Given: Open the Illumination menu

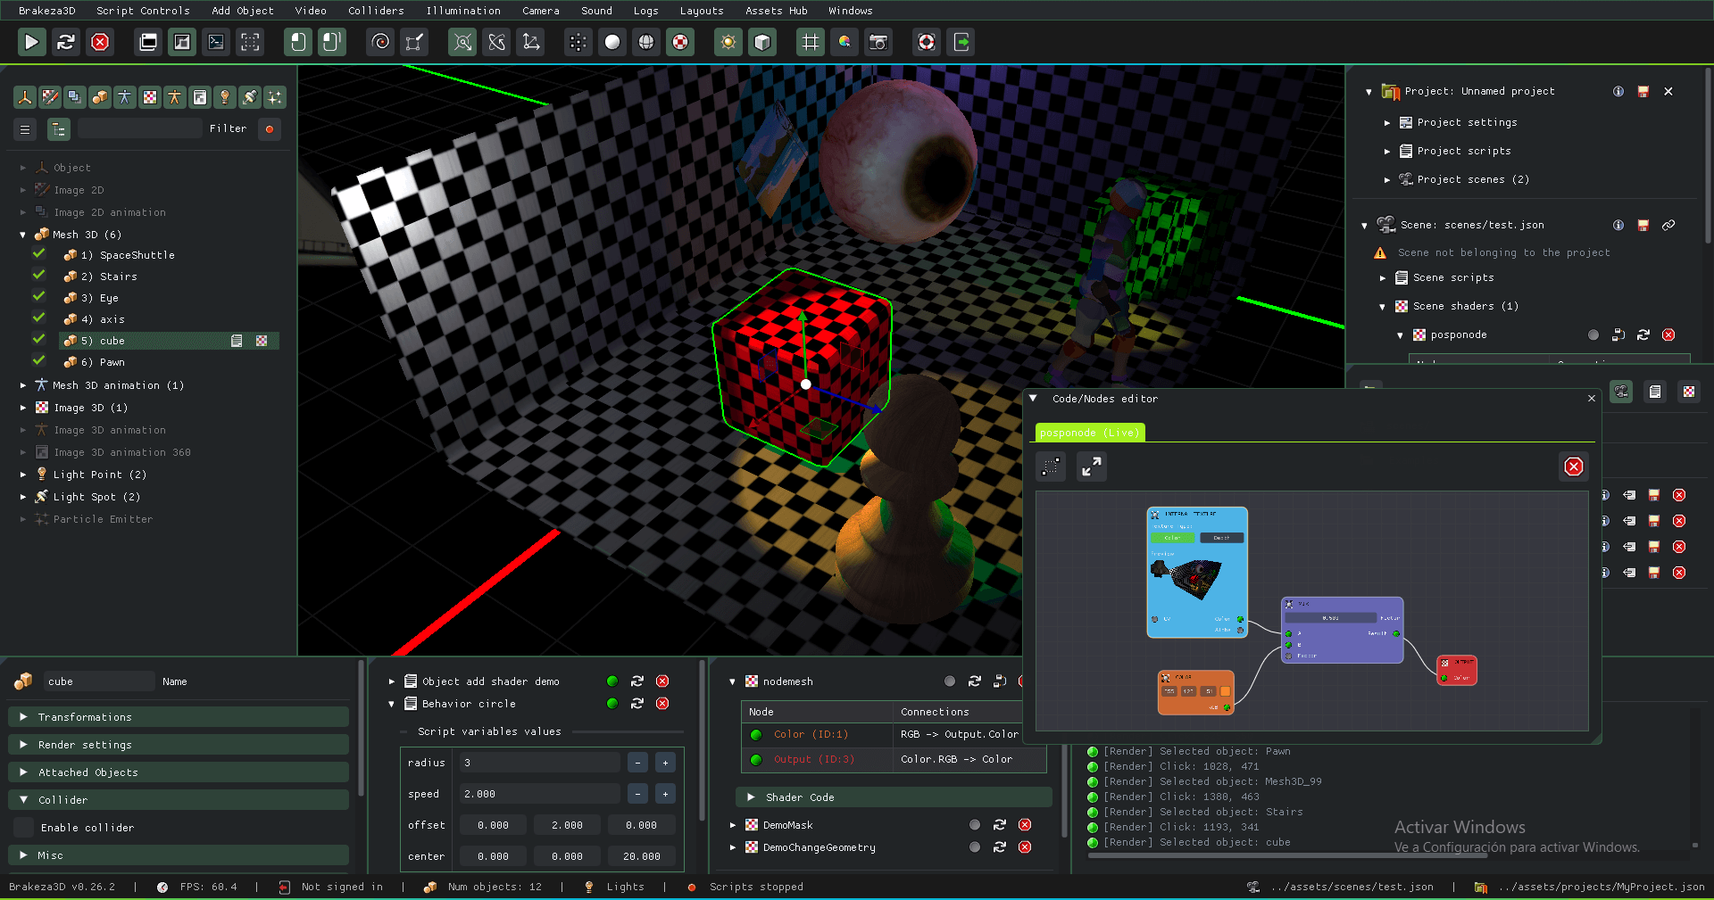Looking at the screenshot, I should tap(462, 11).
